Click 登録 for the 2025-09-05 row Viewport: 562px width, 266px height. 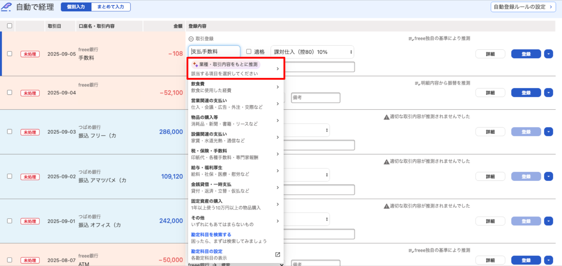526,54
